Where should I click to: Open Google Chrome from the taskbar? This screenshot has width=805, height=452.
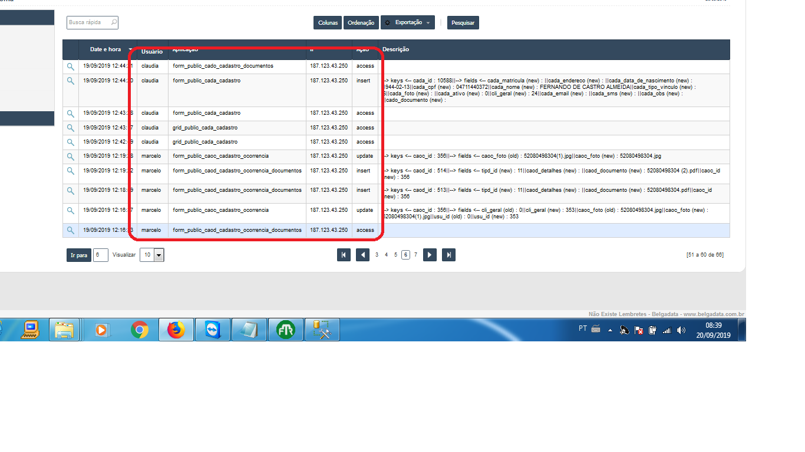[x=140, y=330]
